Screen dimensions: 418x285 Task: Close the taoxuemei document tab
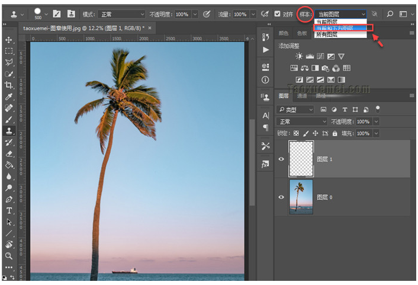click(149, 27)
